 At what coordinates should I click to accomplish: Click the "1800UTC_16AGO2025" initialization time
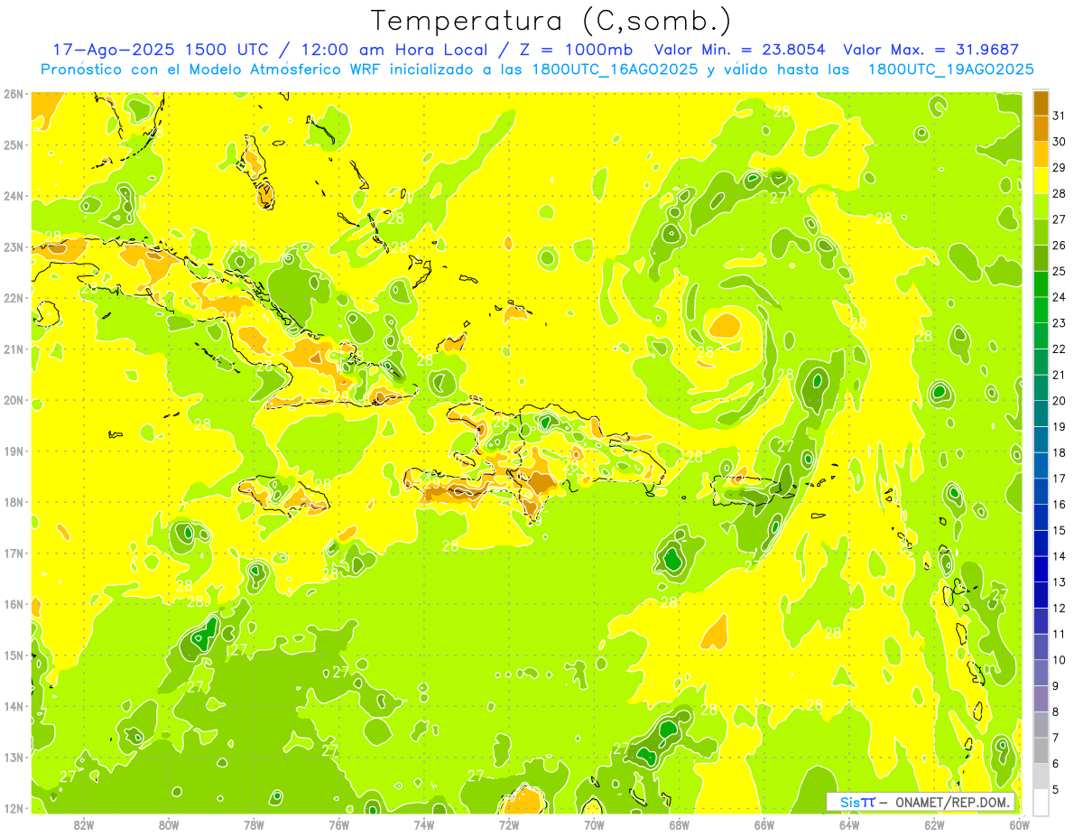pyautogui.click(x=616, y=70)
